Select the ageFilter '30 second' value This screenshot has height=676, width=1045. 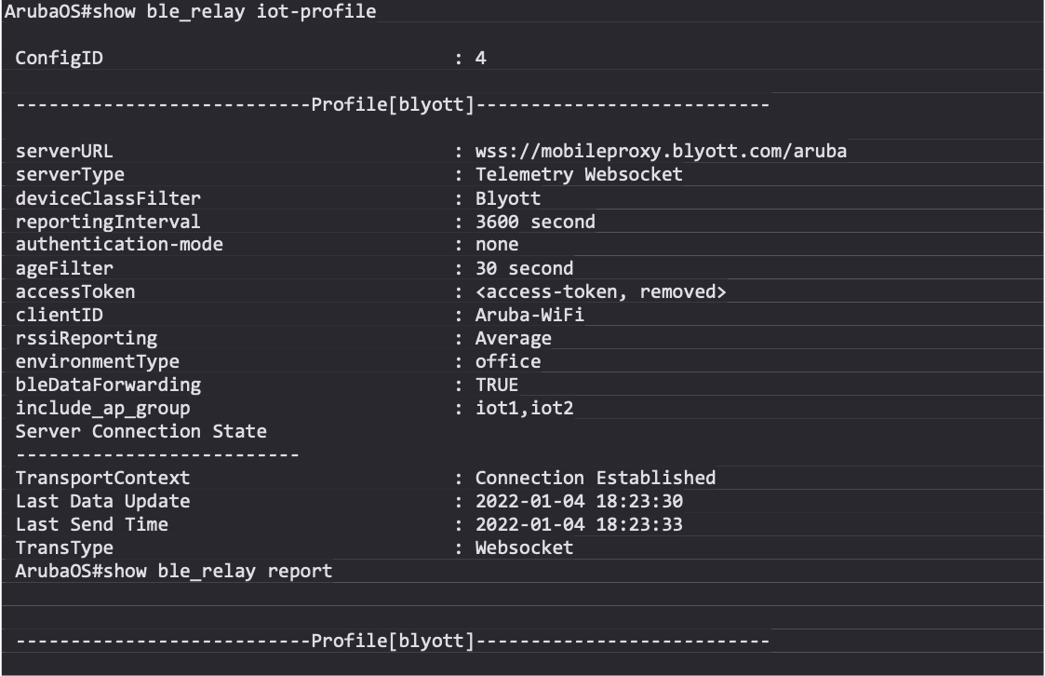pyautogui.click(x=524, y=268)
